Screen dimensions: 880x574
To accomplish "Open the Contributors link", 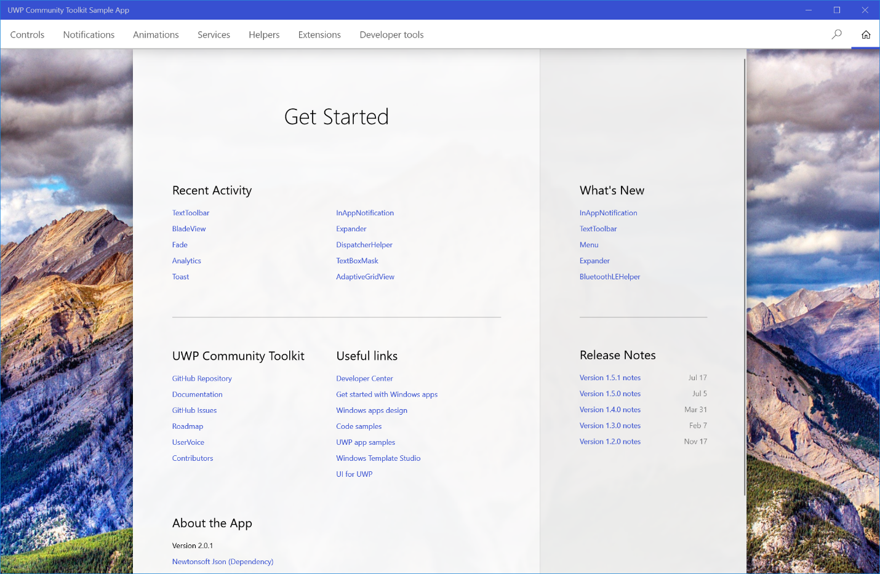I will [193, 458].
